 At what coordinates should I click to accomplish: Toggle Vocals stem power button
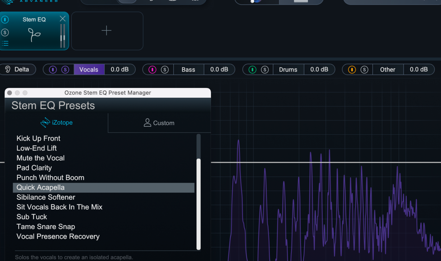(53, 69)
